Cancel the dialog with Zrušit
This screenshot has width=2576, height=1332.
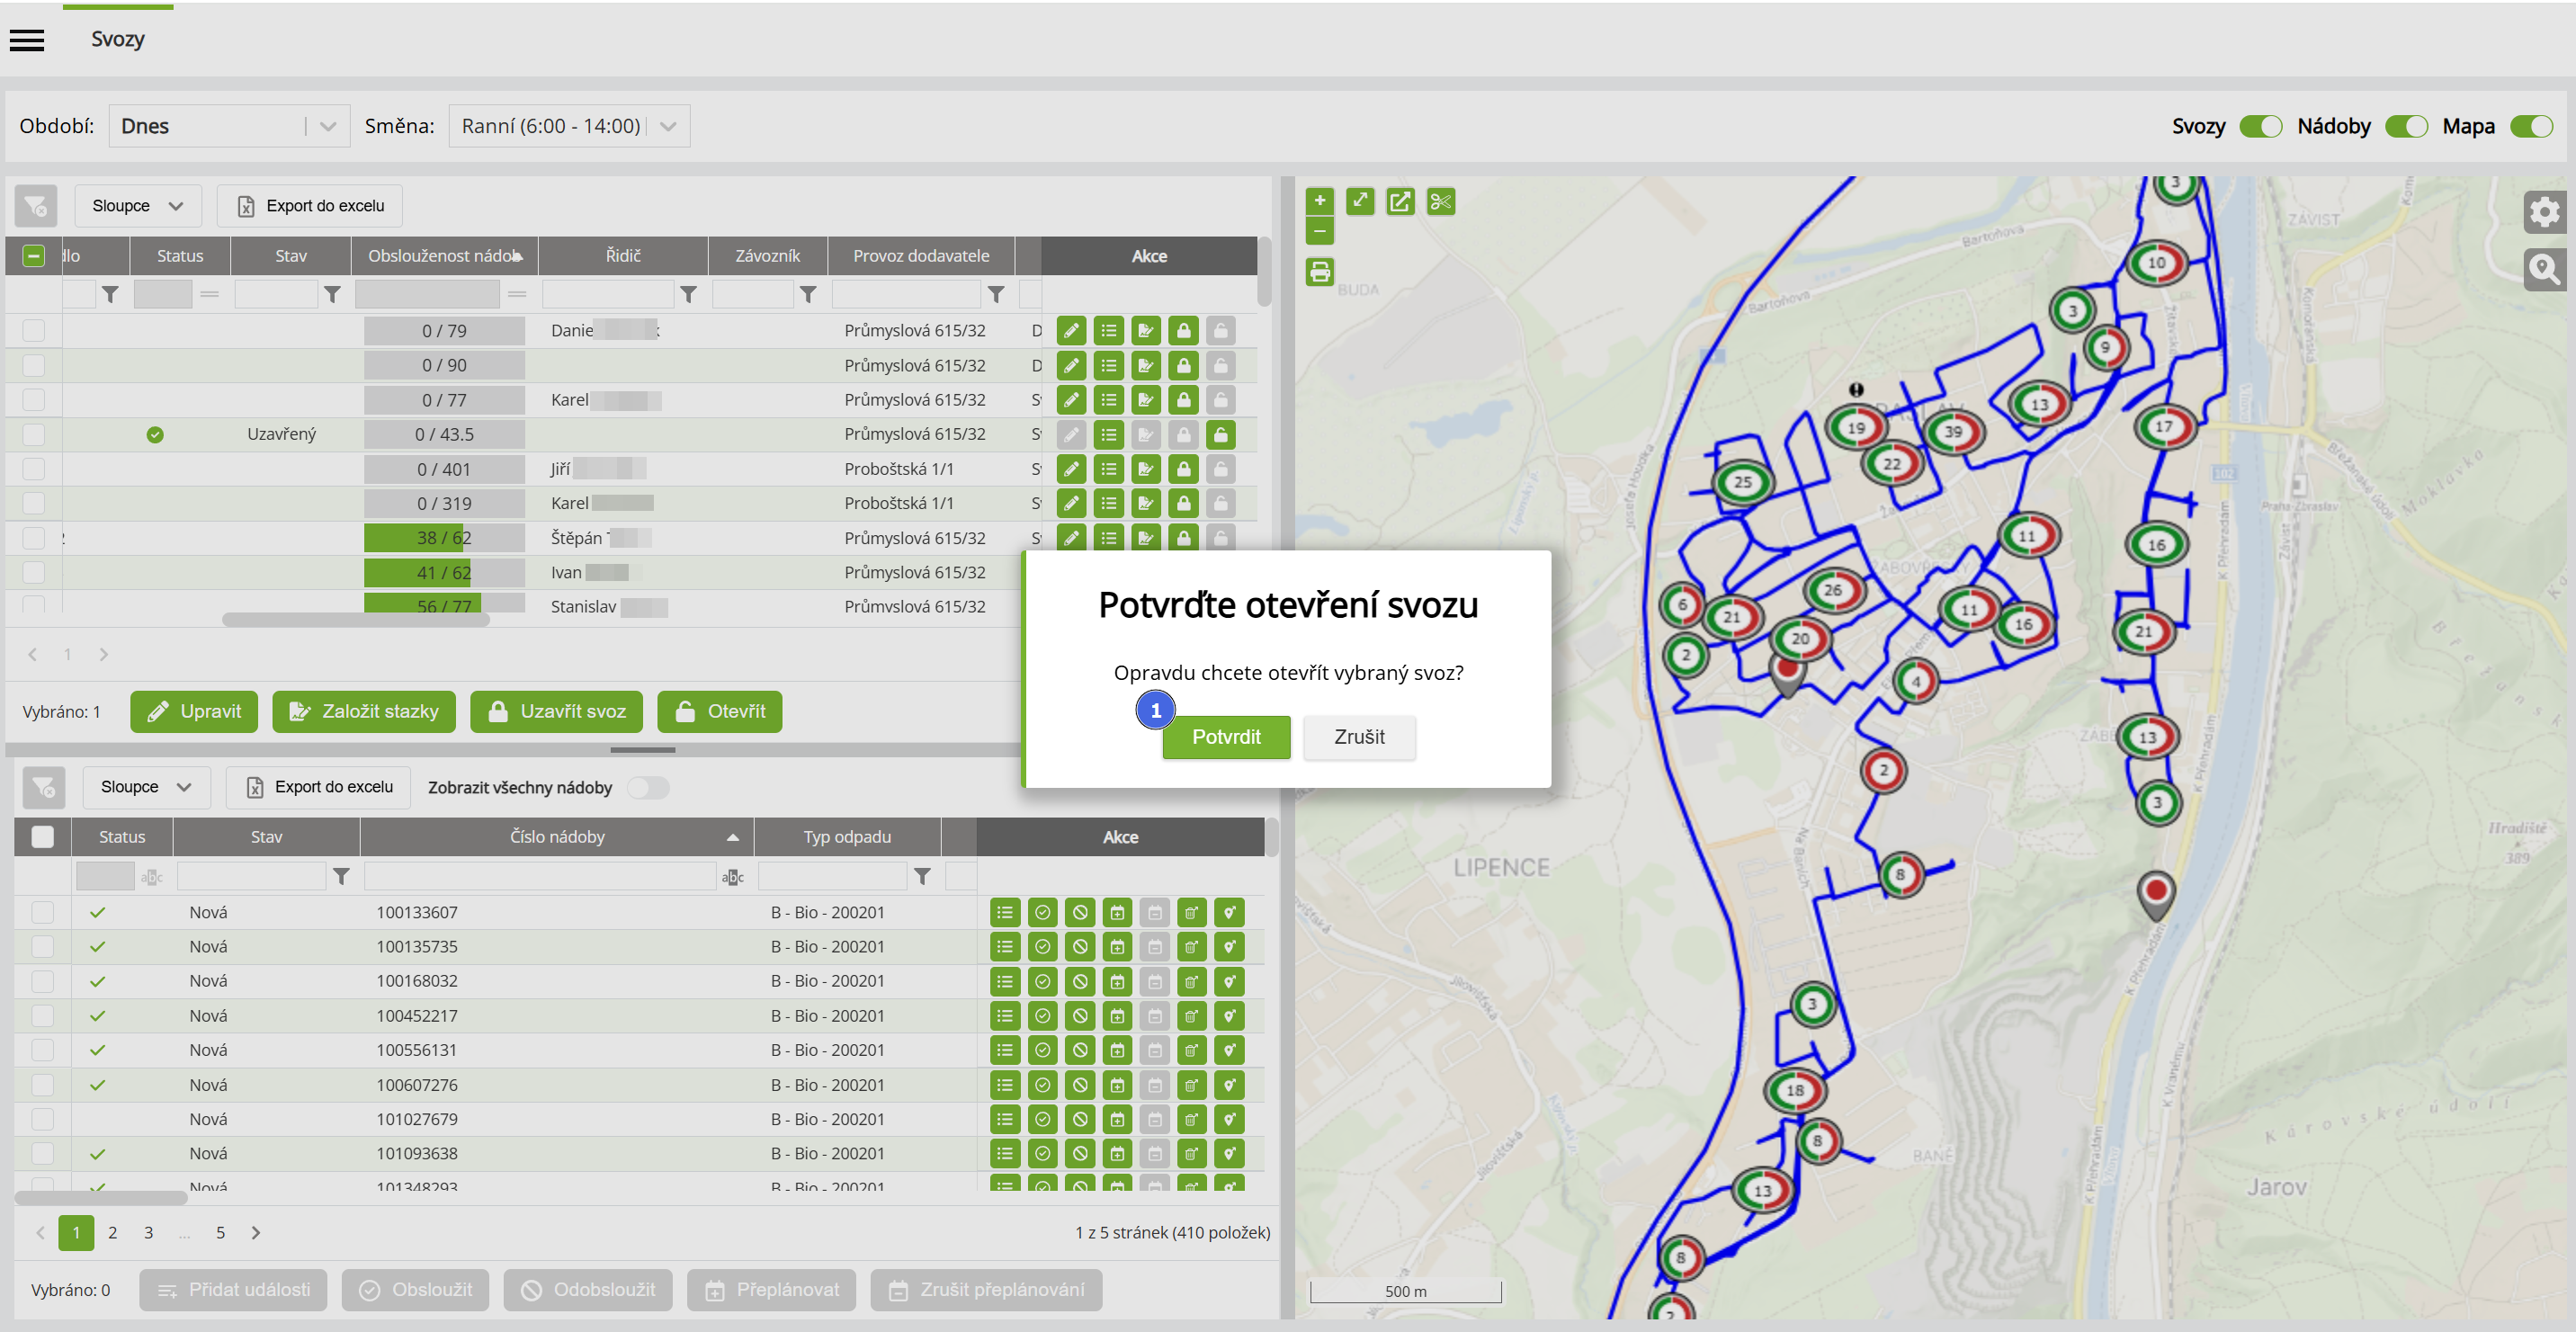coord(1358,737)
